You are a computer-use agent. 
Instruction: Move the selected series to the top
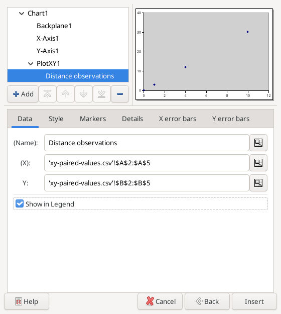47,94
